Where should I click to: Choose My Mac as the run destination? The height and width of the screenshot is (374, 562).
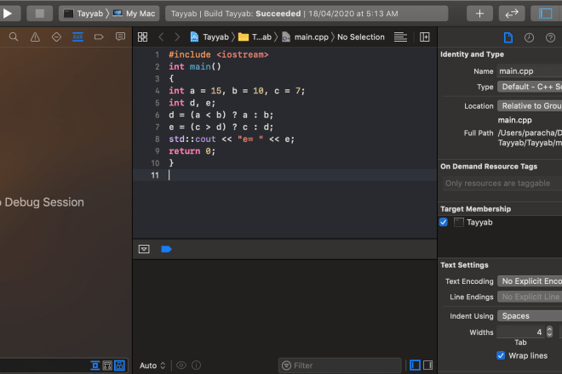click(135, 14)
